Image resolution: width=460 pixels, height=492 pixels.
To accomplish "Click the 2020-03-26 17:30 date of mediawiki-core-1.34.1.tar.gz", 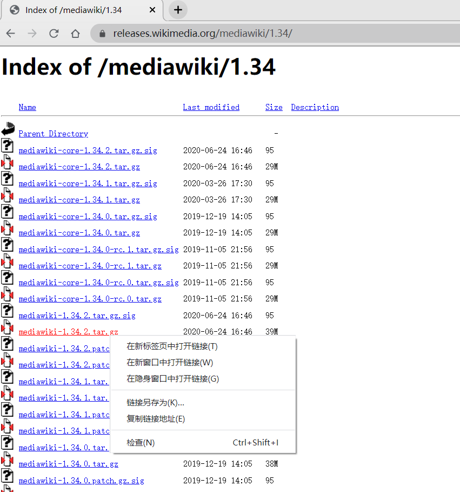I will 218,200.
